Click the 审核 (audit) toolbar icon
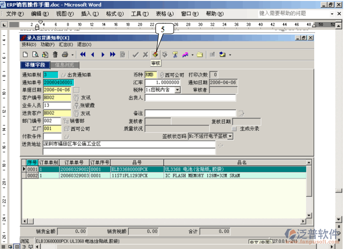344x249 pixels. click(156, 55)
